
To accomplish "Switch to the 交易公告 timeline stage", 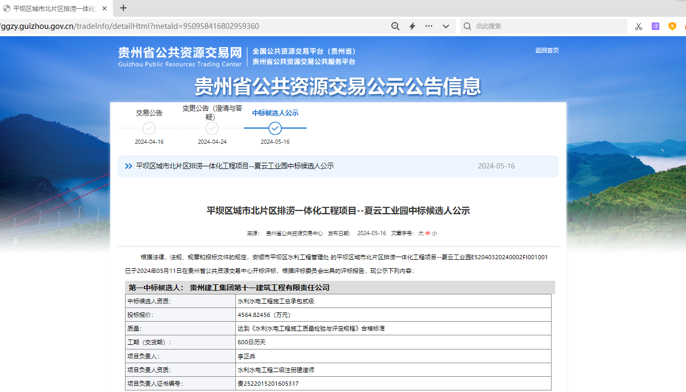I will (x=149, y=112).
